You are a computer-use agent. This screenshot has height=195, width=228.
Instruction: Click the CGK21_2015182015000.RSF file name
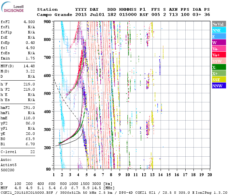(x=27, y=193)
